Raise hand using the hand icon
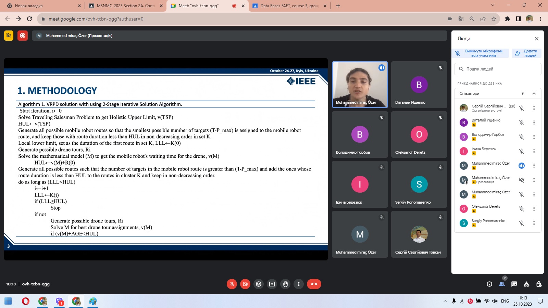Viewport: 548px width, 308px height. pos(285,284)
